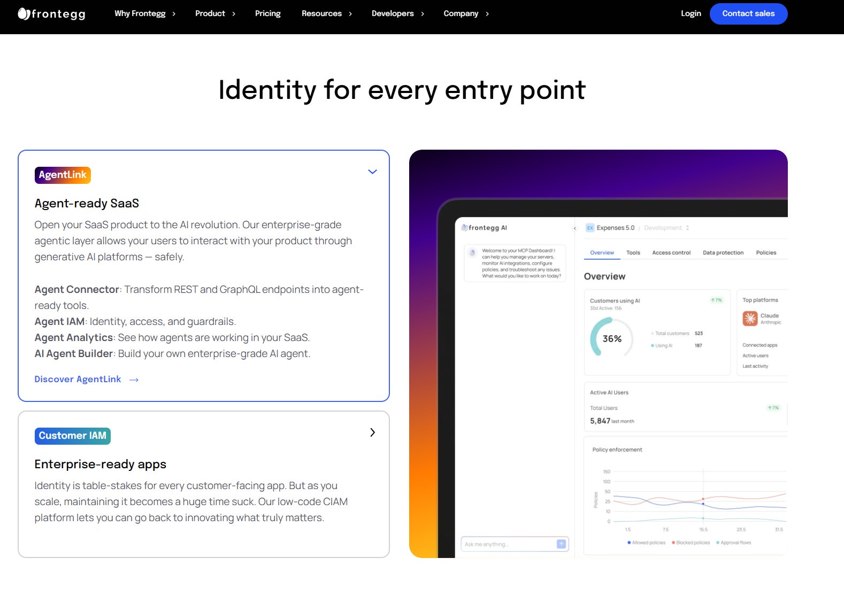Click the send arrow in the chat box
844x604 pixels.
tap(561, 544)
